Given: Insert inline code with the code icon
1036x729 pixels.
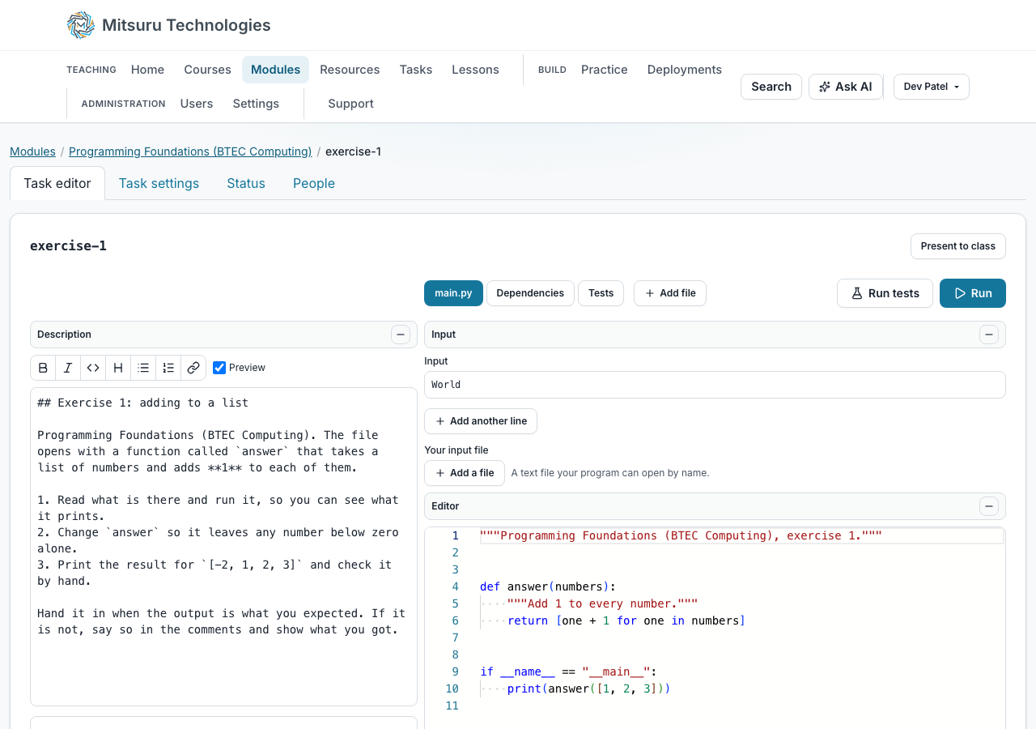Looking at the screenshot, I should click(93, 368).
